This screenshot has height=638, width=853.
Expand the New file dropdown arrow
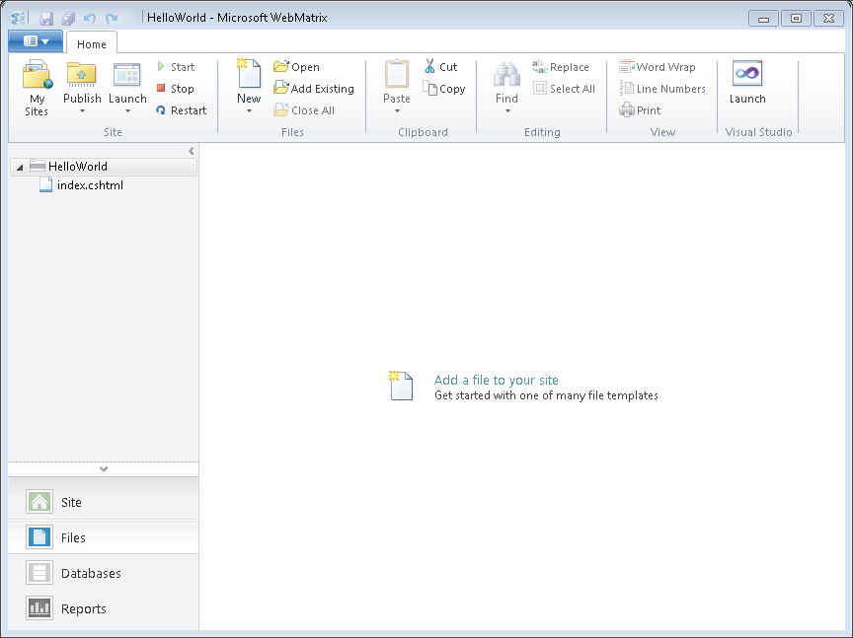pos(249,111)
